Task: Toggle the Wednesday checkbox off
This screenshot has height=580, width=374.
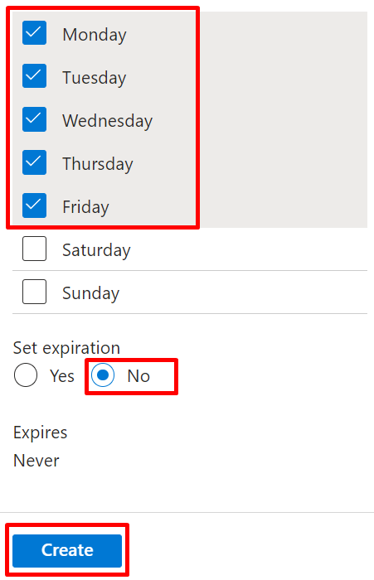Action: (x=34, y=119)
